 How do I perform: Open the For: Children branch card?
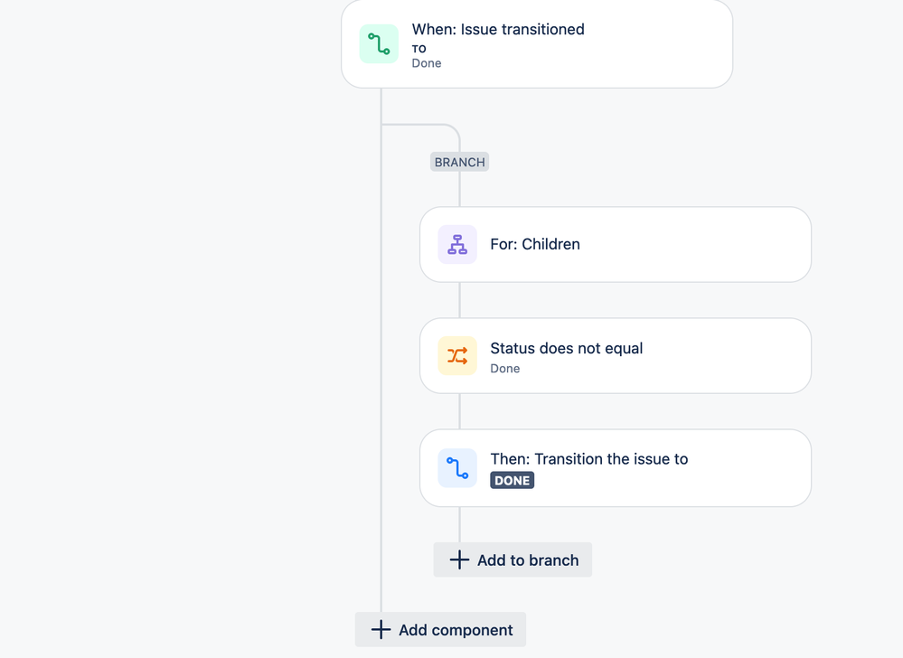pos(615,244)
